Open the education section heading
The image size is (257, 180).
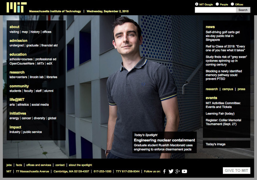coord(18,54)
